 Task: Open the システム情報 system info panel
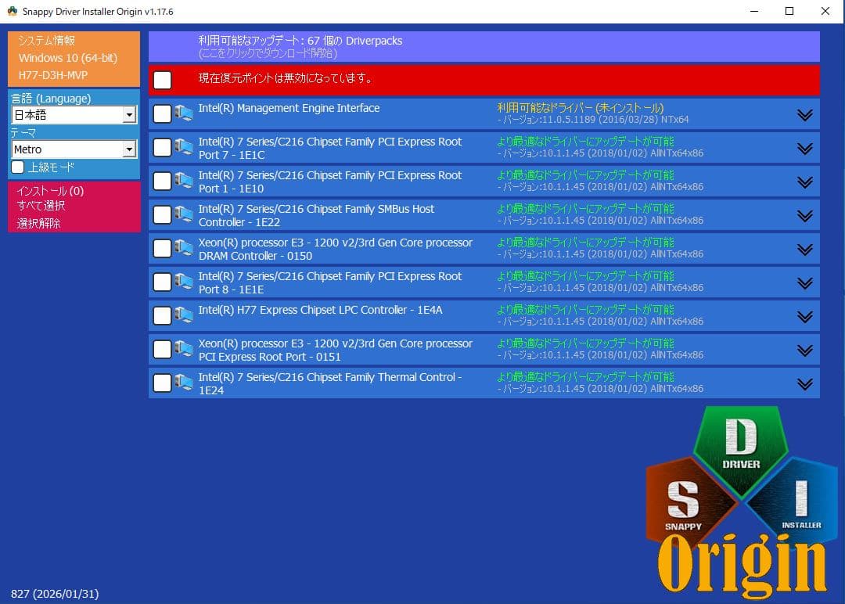point(46,41)
